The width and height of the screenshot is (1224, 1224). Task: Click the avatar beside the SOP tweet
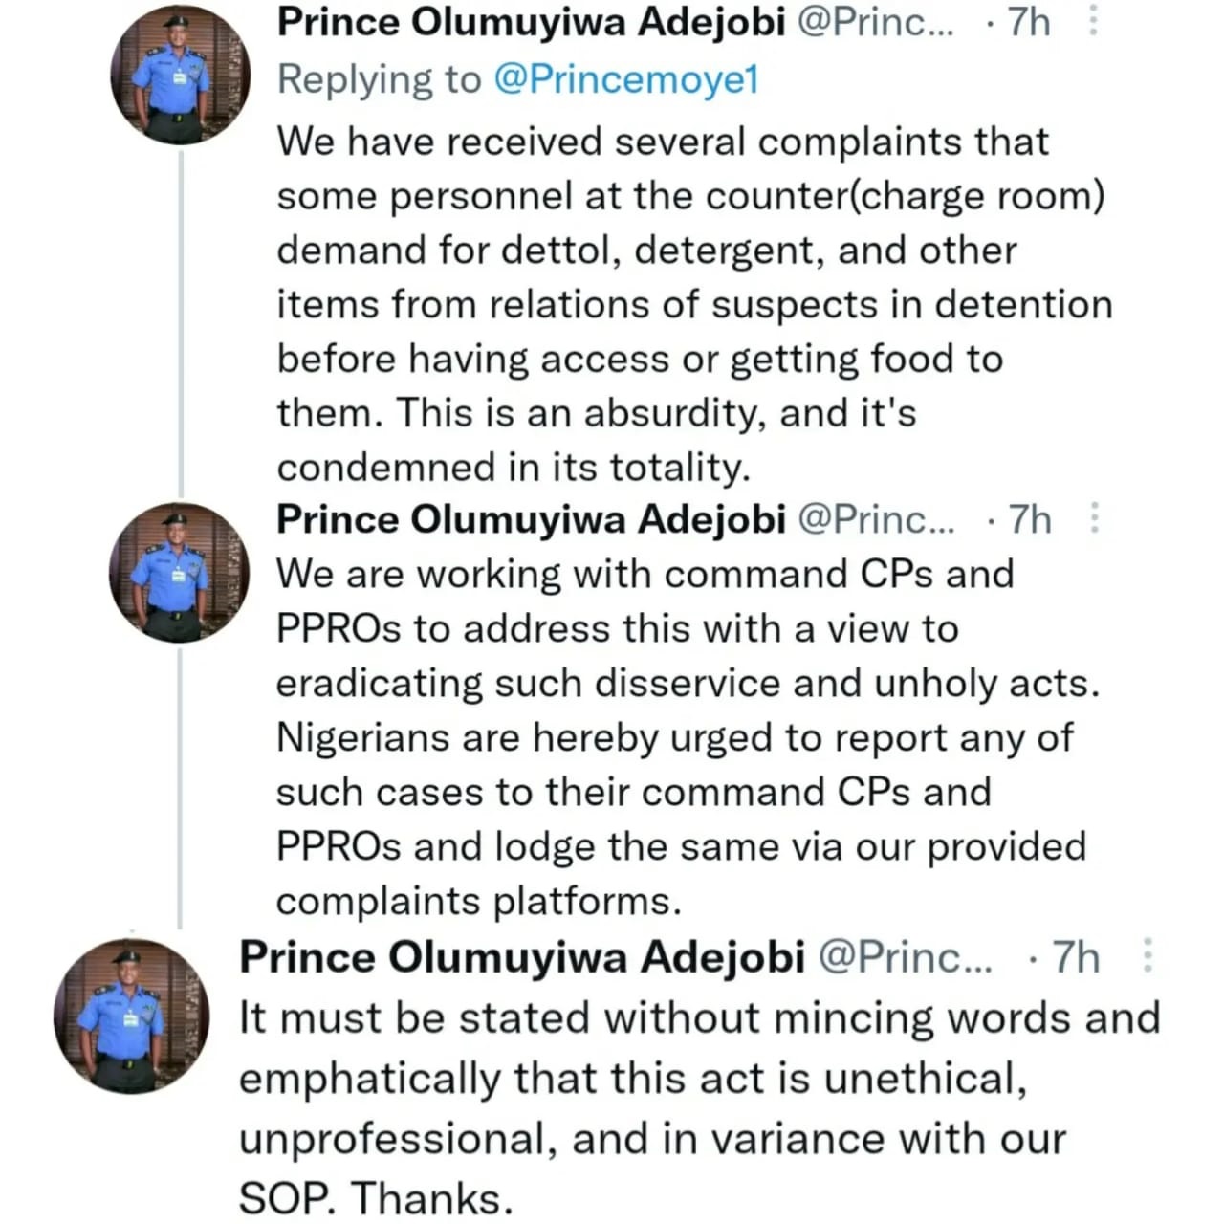pos(132,1016)
